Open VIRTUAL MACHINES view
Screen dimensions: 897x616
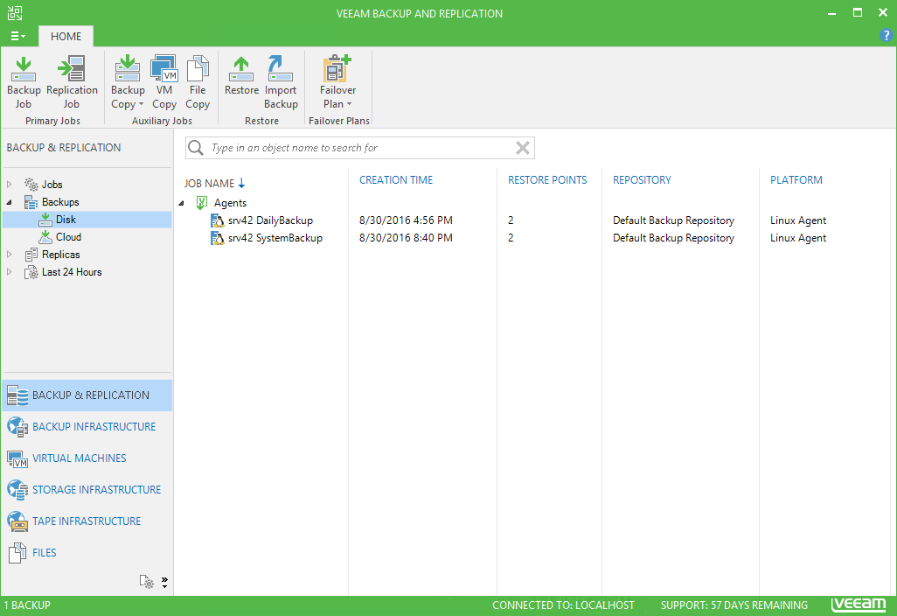click(x=87, y=458)
